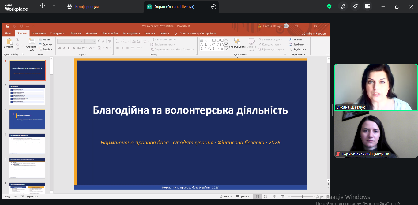Open the Zoom annotate pencil tool
The image size is (418, 205).
click(343, 6)
